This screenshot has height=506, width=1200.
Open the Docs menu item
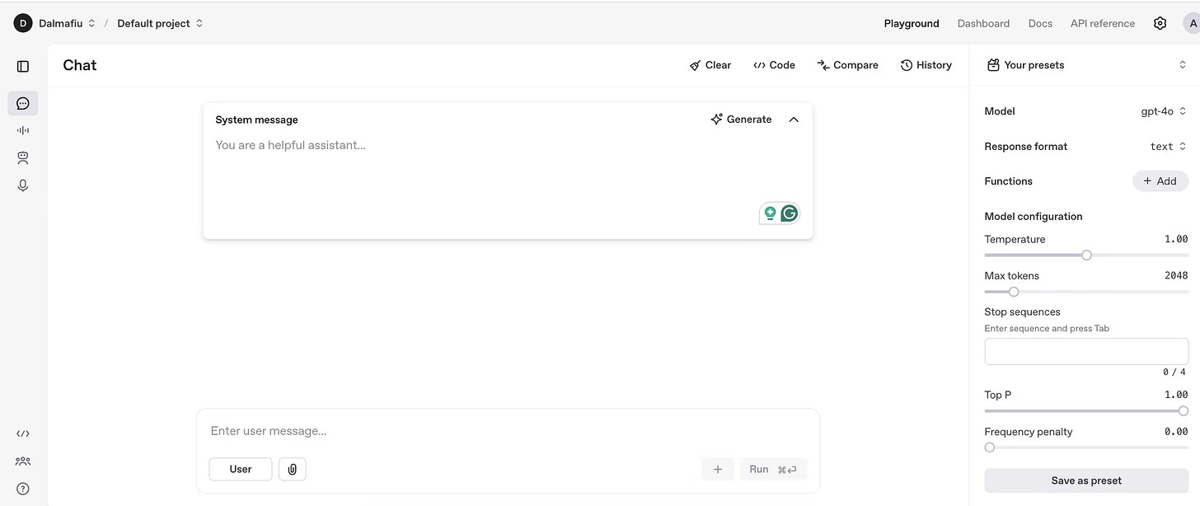point(1039,23)
